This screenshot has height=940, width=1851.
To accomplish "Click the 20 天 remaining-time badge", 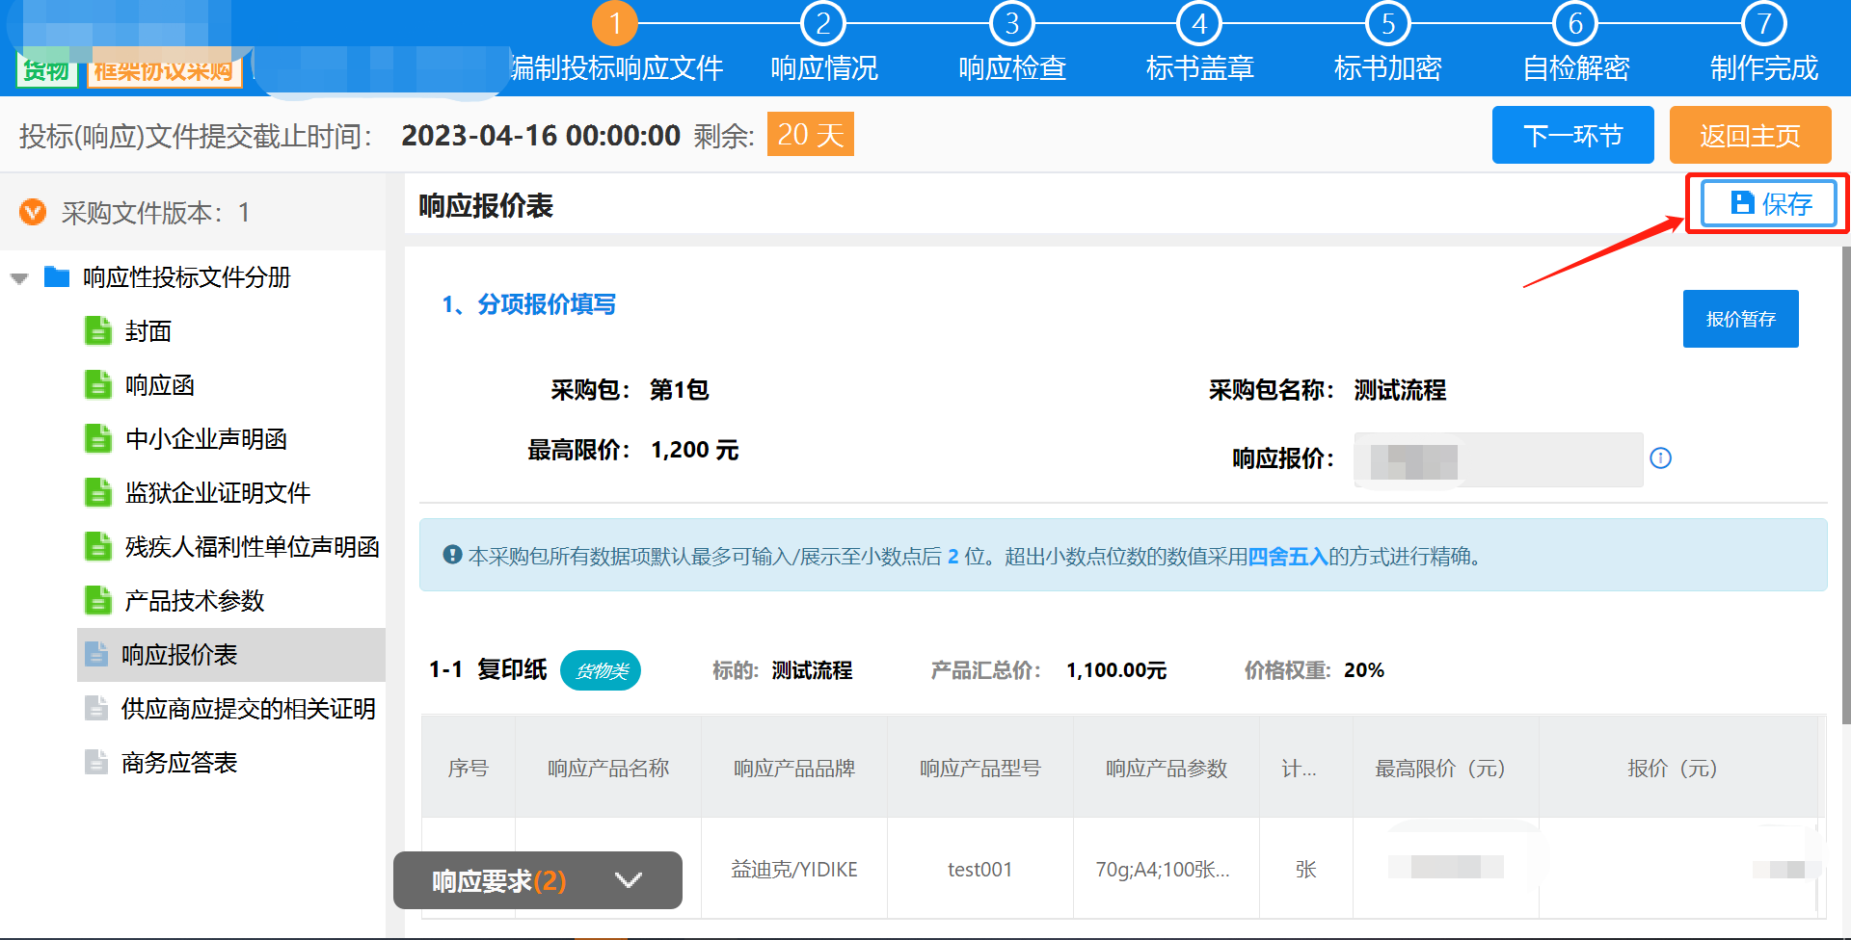I will click(x=811, y=134).
